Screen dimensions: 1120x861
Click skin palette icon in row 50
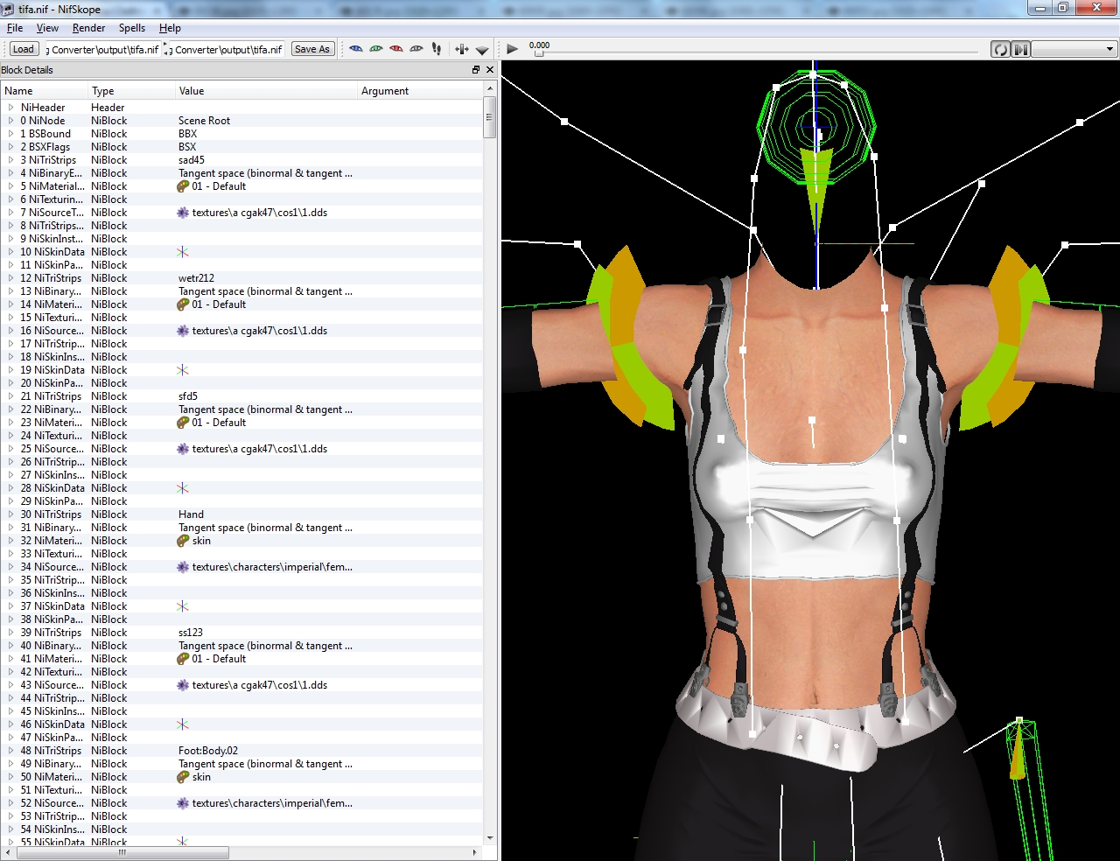pyautogui.click(x=183, y=777)
